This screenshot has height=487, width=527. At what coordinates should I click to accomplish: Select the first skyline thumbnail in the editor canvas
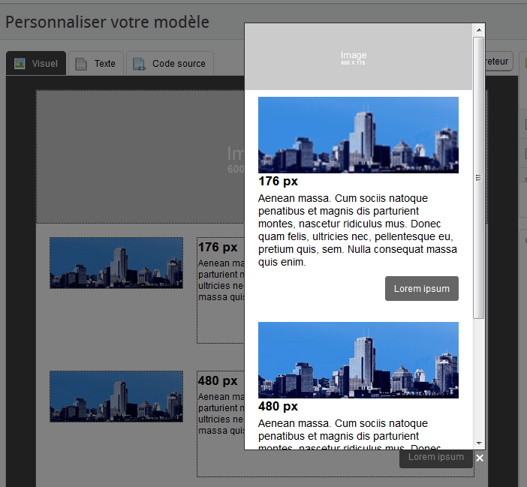pyautogui.click(x=116, y=263)
